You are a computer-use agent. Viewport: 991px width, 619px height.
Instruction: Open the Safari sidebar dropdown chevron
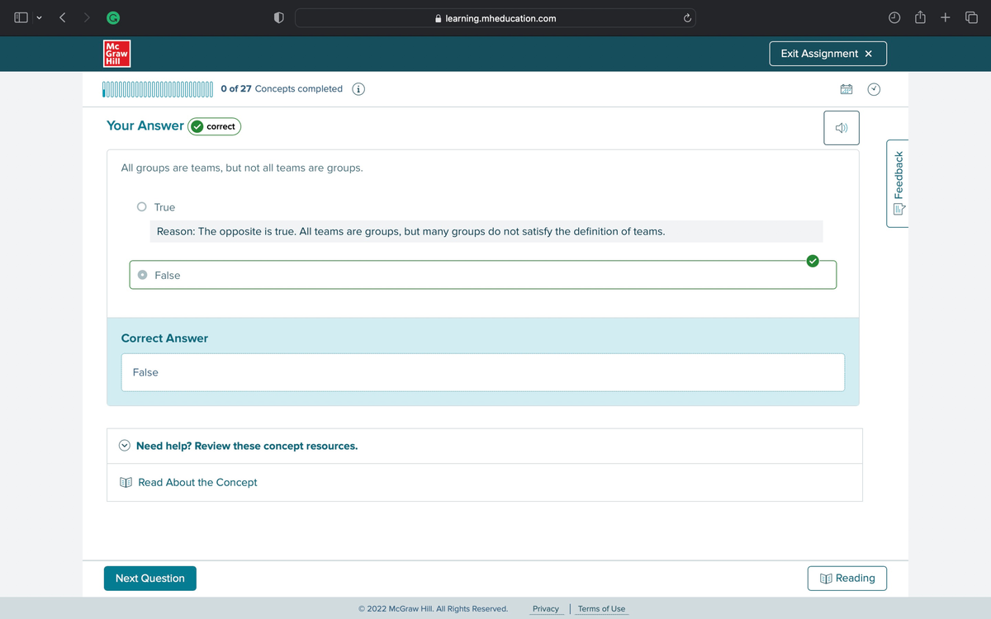coord(38,18)
